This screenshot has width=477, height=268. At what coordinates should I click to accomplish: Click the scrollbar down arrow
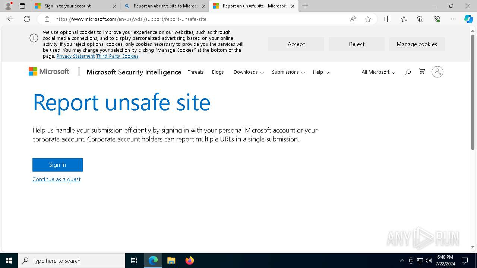(x=473, y=247)
